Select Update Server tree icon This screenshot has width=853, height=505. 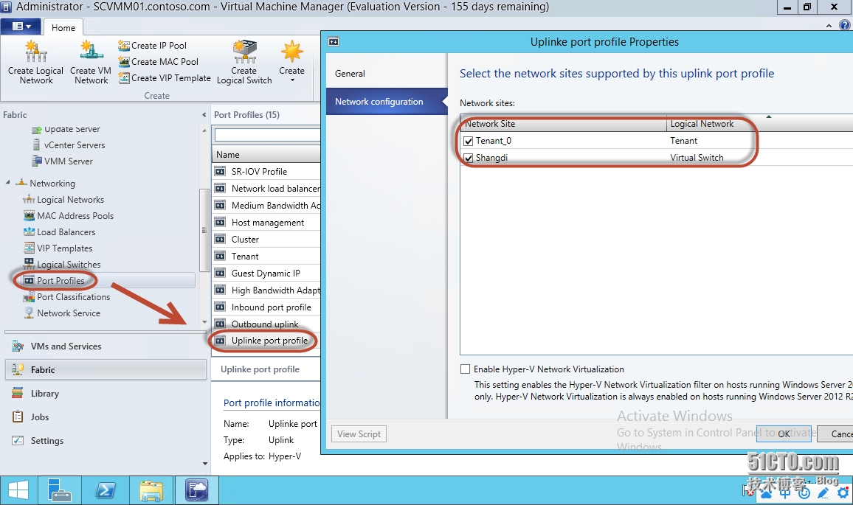36,129
